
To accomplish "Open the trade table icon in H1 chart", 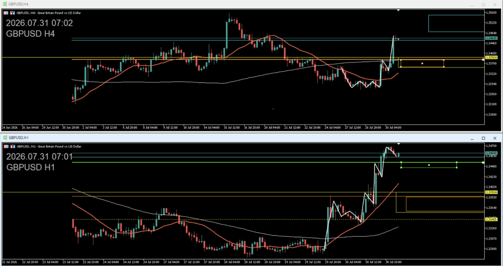I will click(6, 147).
